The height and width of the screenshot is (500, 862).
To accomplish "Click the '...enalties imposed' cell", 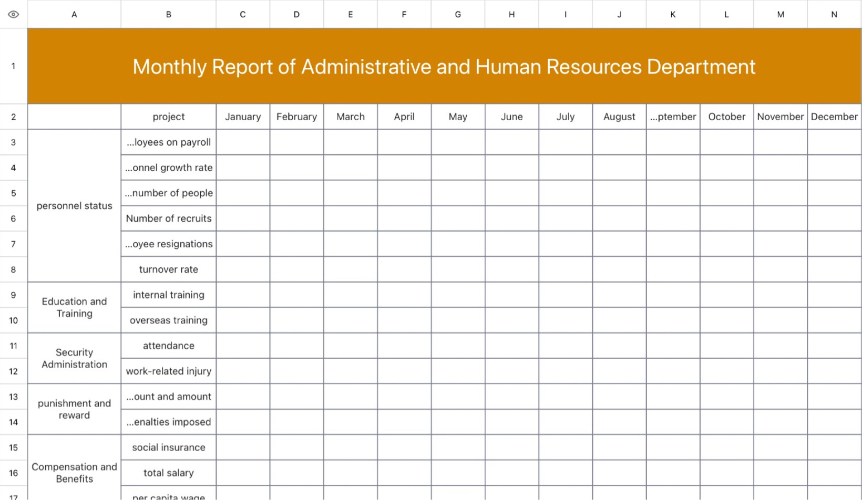I will point(169,422).
